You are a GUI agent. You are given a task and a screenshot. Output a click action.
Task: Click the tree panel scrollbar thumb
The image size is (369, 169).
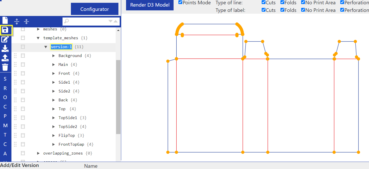pyautogui.click(x=118, y=97)
